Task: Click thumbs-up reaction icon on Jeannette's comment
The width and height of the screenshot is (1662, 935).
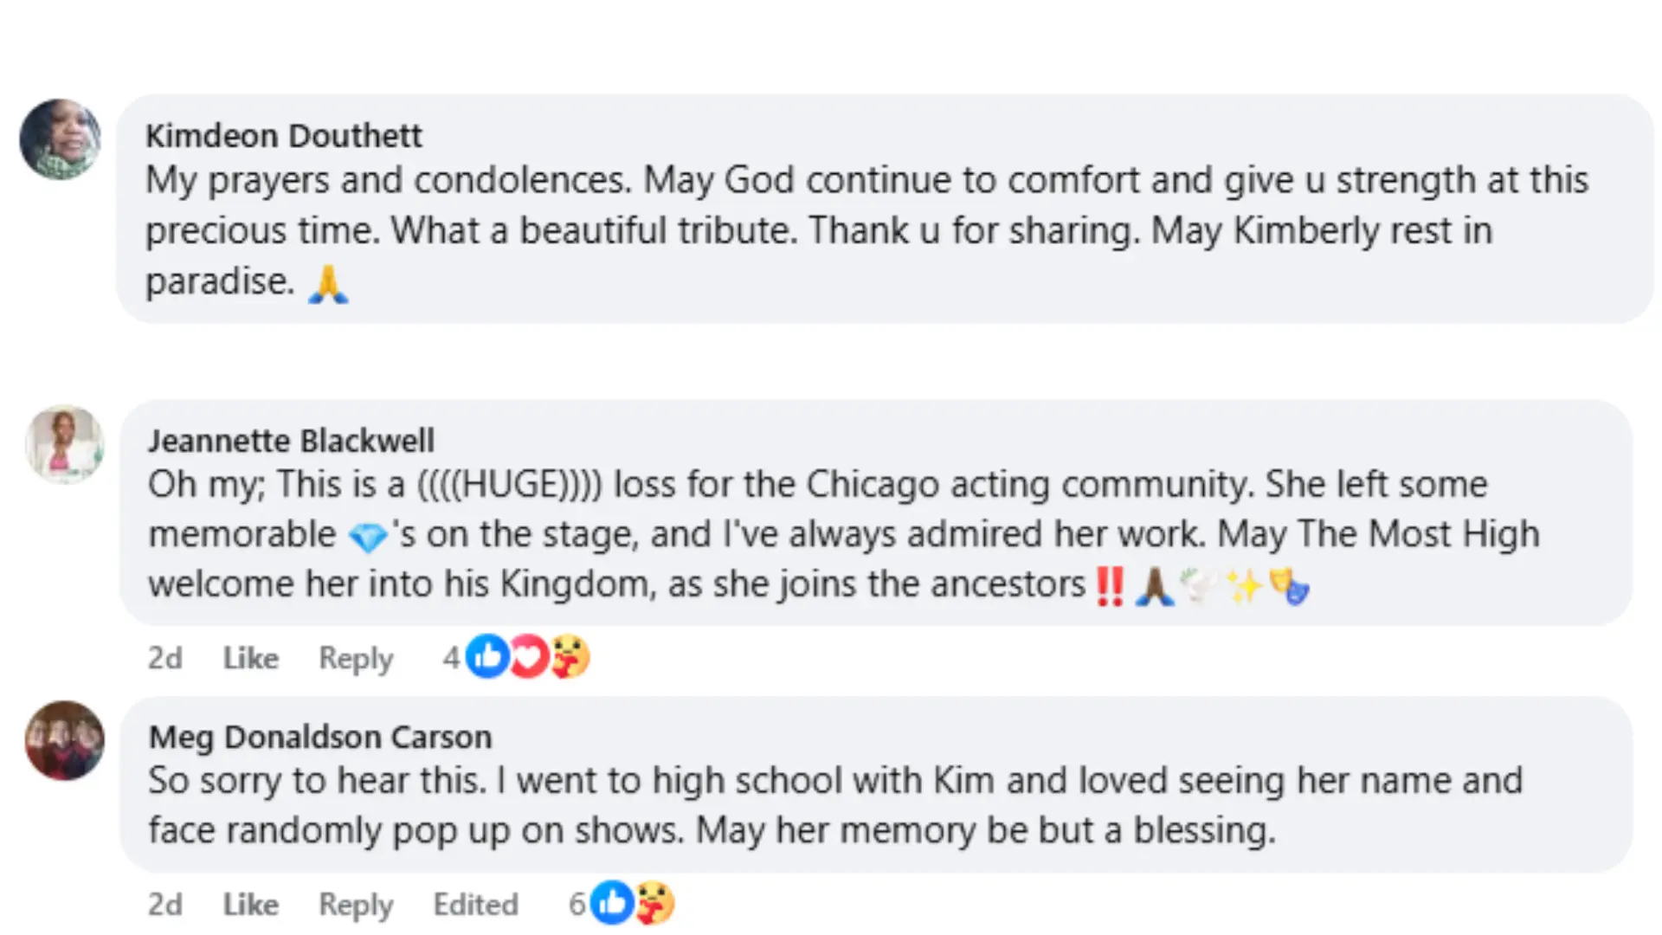Action: point(487,657)
